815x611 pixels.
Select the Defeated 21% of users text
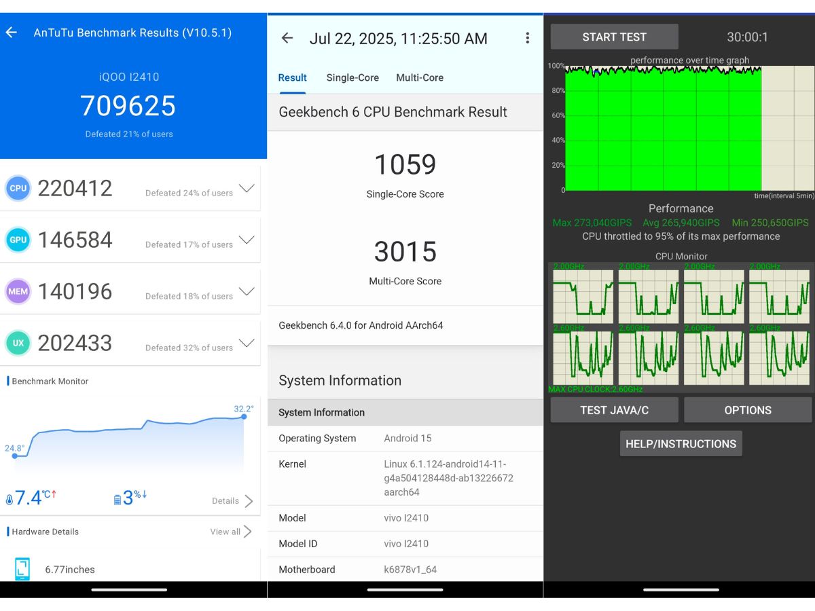[x=129, y=134]
